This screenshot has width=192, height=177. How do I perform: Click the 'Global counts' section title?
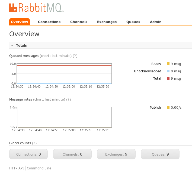(20, 143)
